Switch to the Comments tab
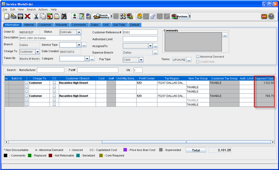The image size is (279, 170). pos(79,25)
